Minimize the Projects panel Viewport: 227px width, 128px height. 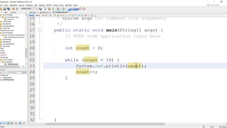click(26, 12)
